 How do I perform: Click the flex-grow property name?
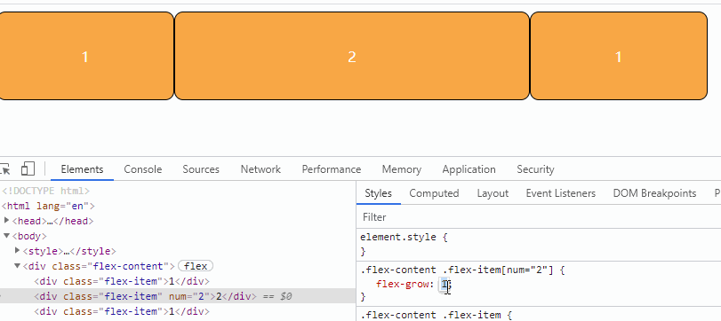[x=402, y=285]
